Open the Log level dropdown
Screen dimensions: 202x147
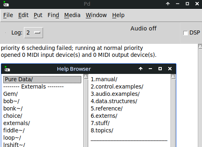click(x=33, y=33)
